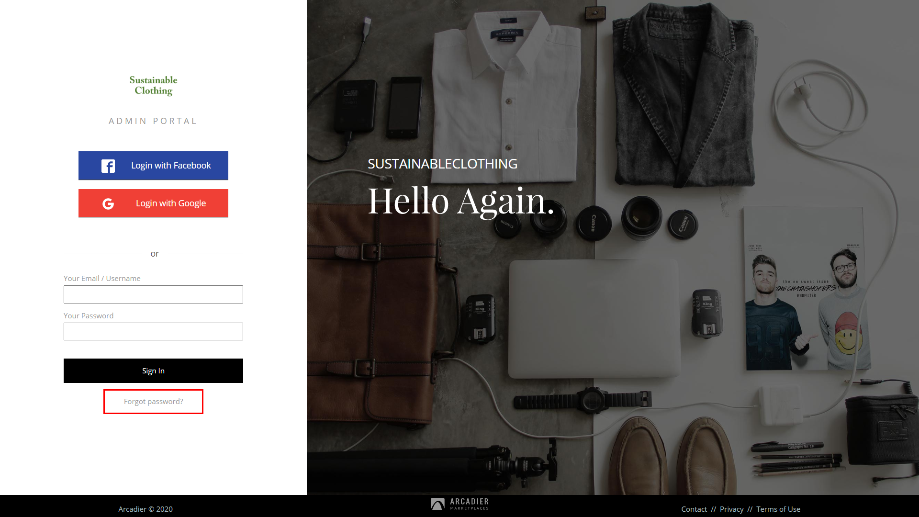Image resolution: width=919 pixels, height=517 pixels.
Task: Open the Arcadier Marketplaces footer logo
Action: tap(459, 504)
